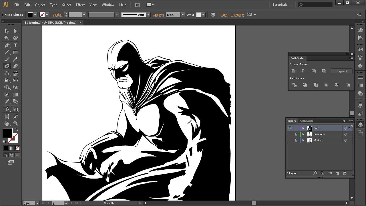Select the Zoom tool

coord(15,123)
